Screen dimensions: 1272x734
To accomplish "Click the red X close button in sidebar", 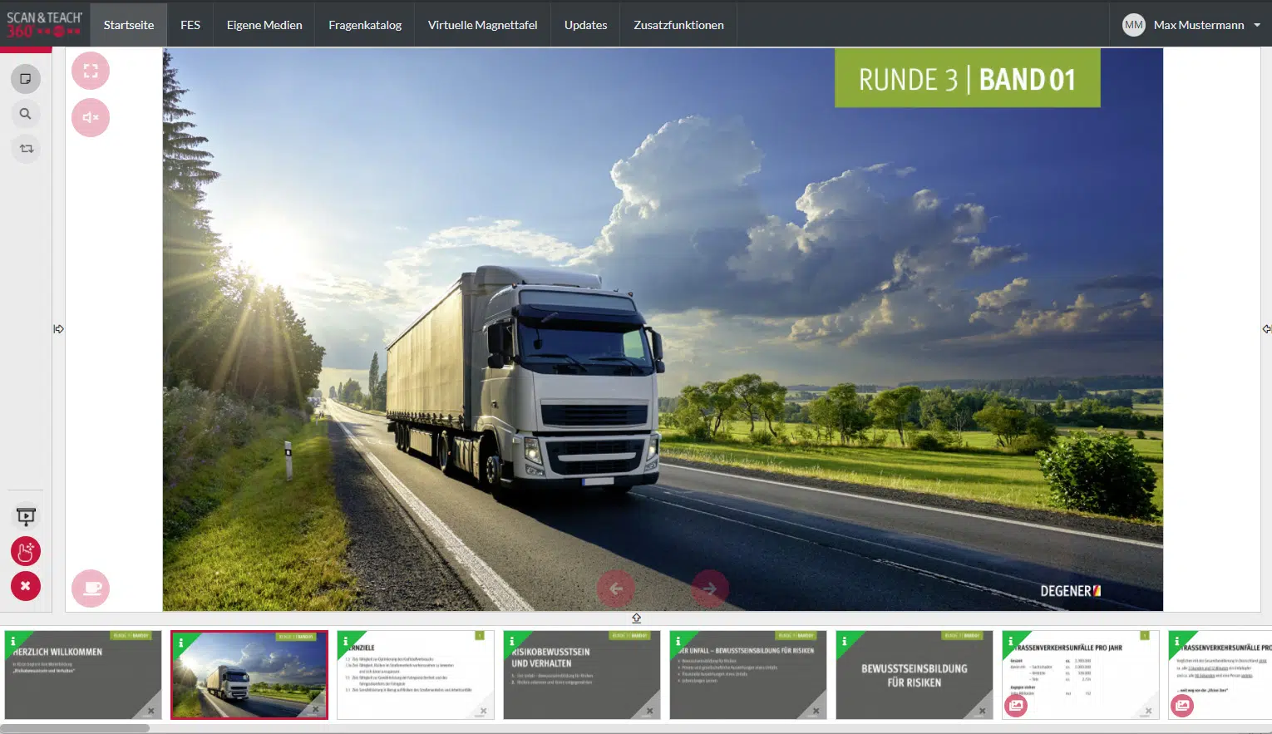I will [x=26, y=586].
